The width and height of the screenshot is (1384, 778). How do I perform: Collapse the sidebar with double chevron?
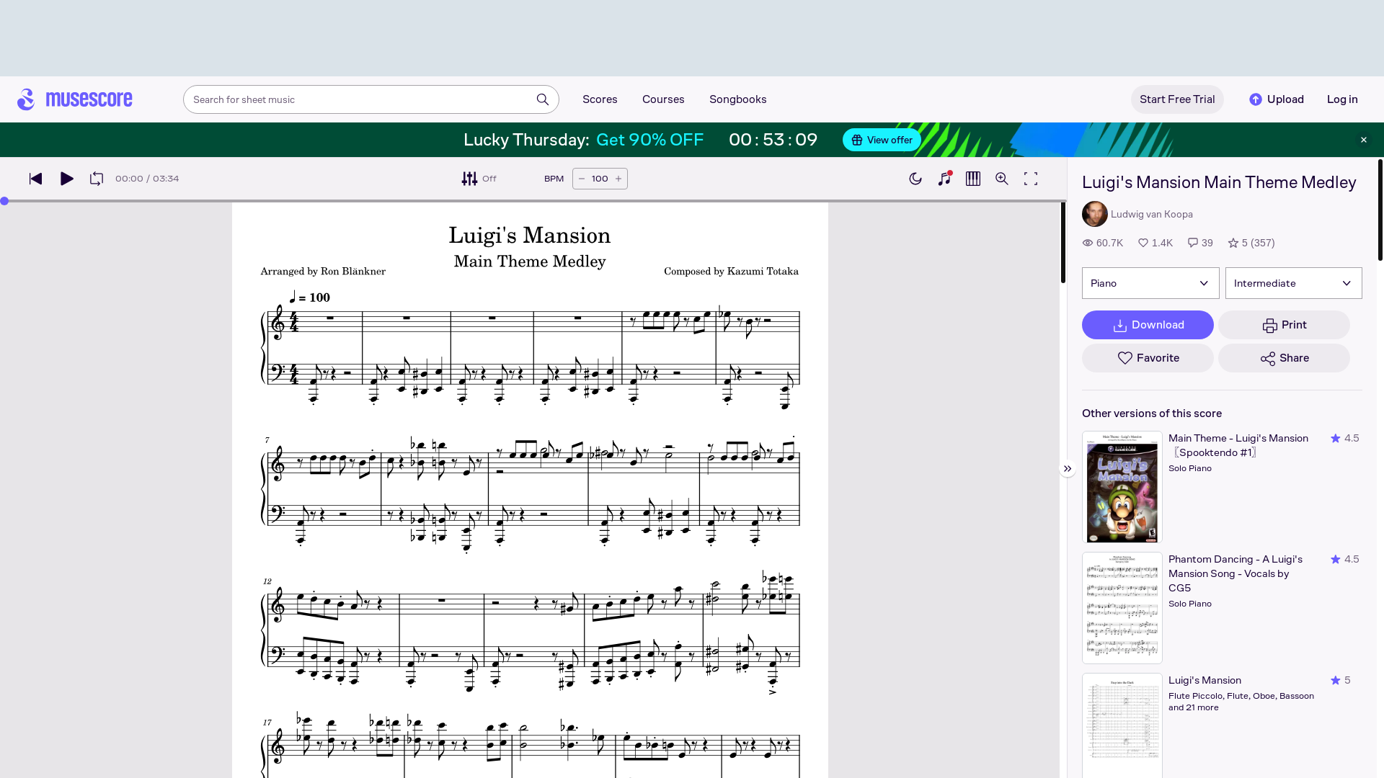point(1068,469)
